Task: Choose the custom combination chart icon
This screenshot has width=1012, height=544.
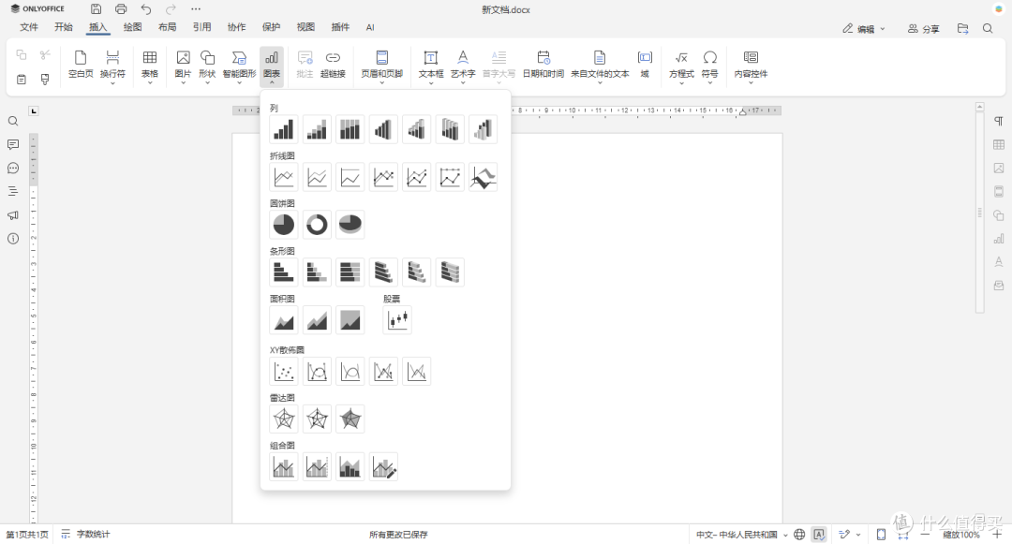Action: pyautogui.click(x=383, y=466)
